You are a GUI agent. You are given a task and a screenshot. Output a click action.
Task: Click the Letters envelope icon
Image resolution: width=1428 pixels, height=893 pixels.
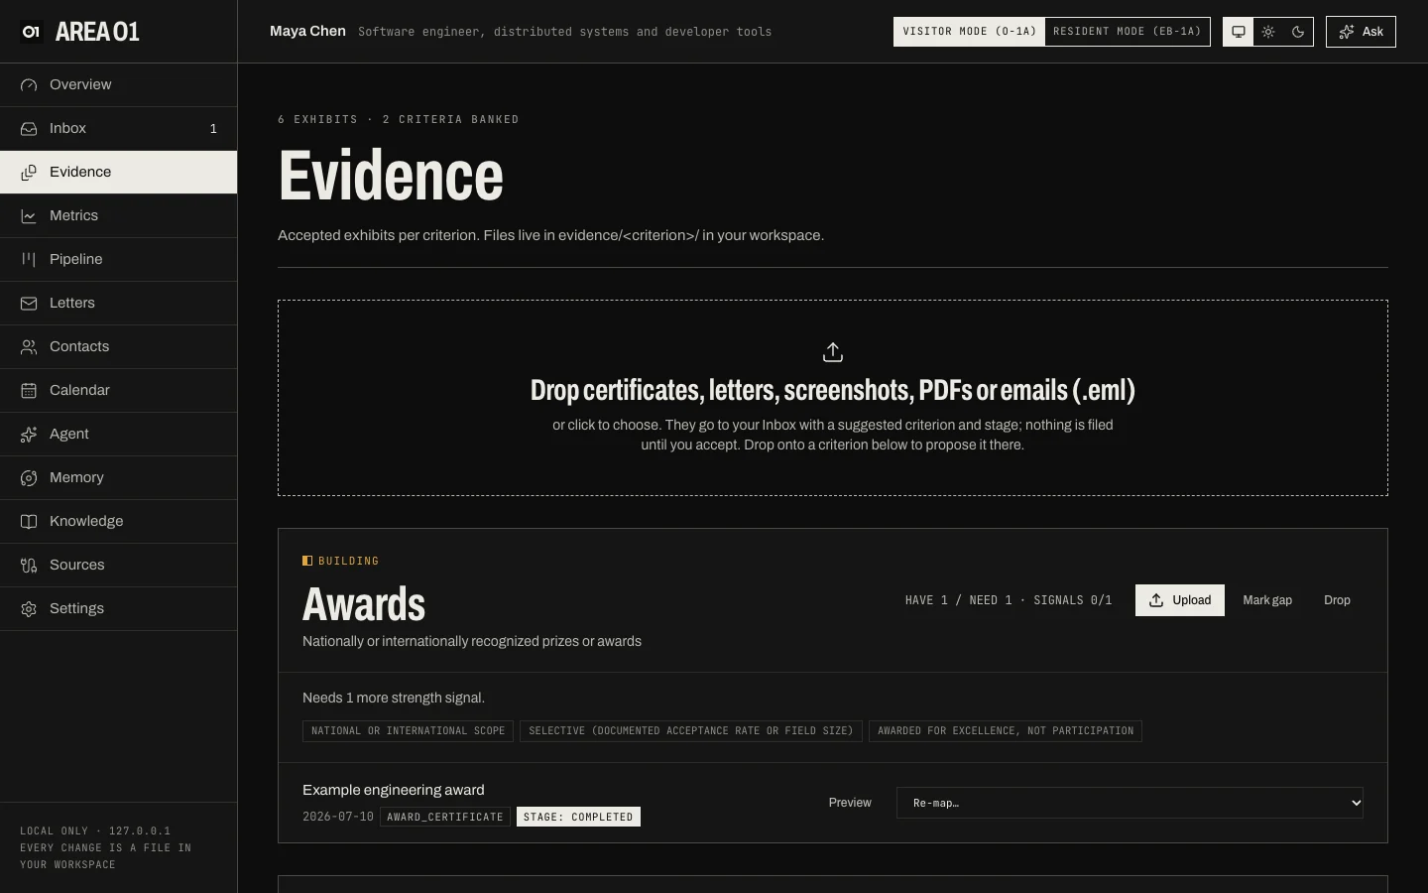29,304
